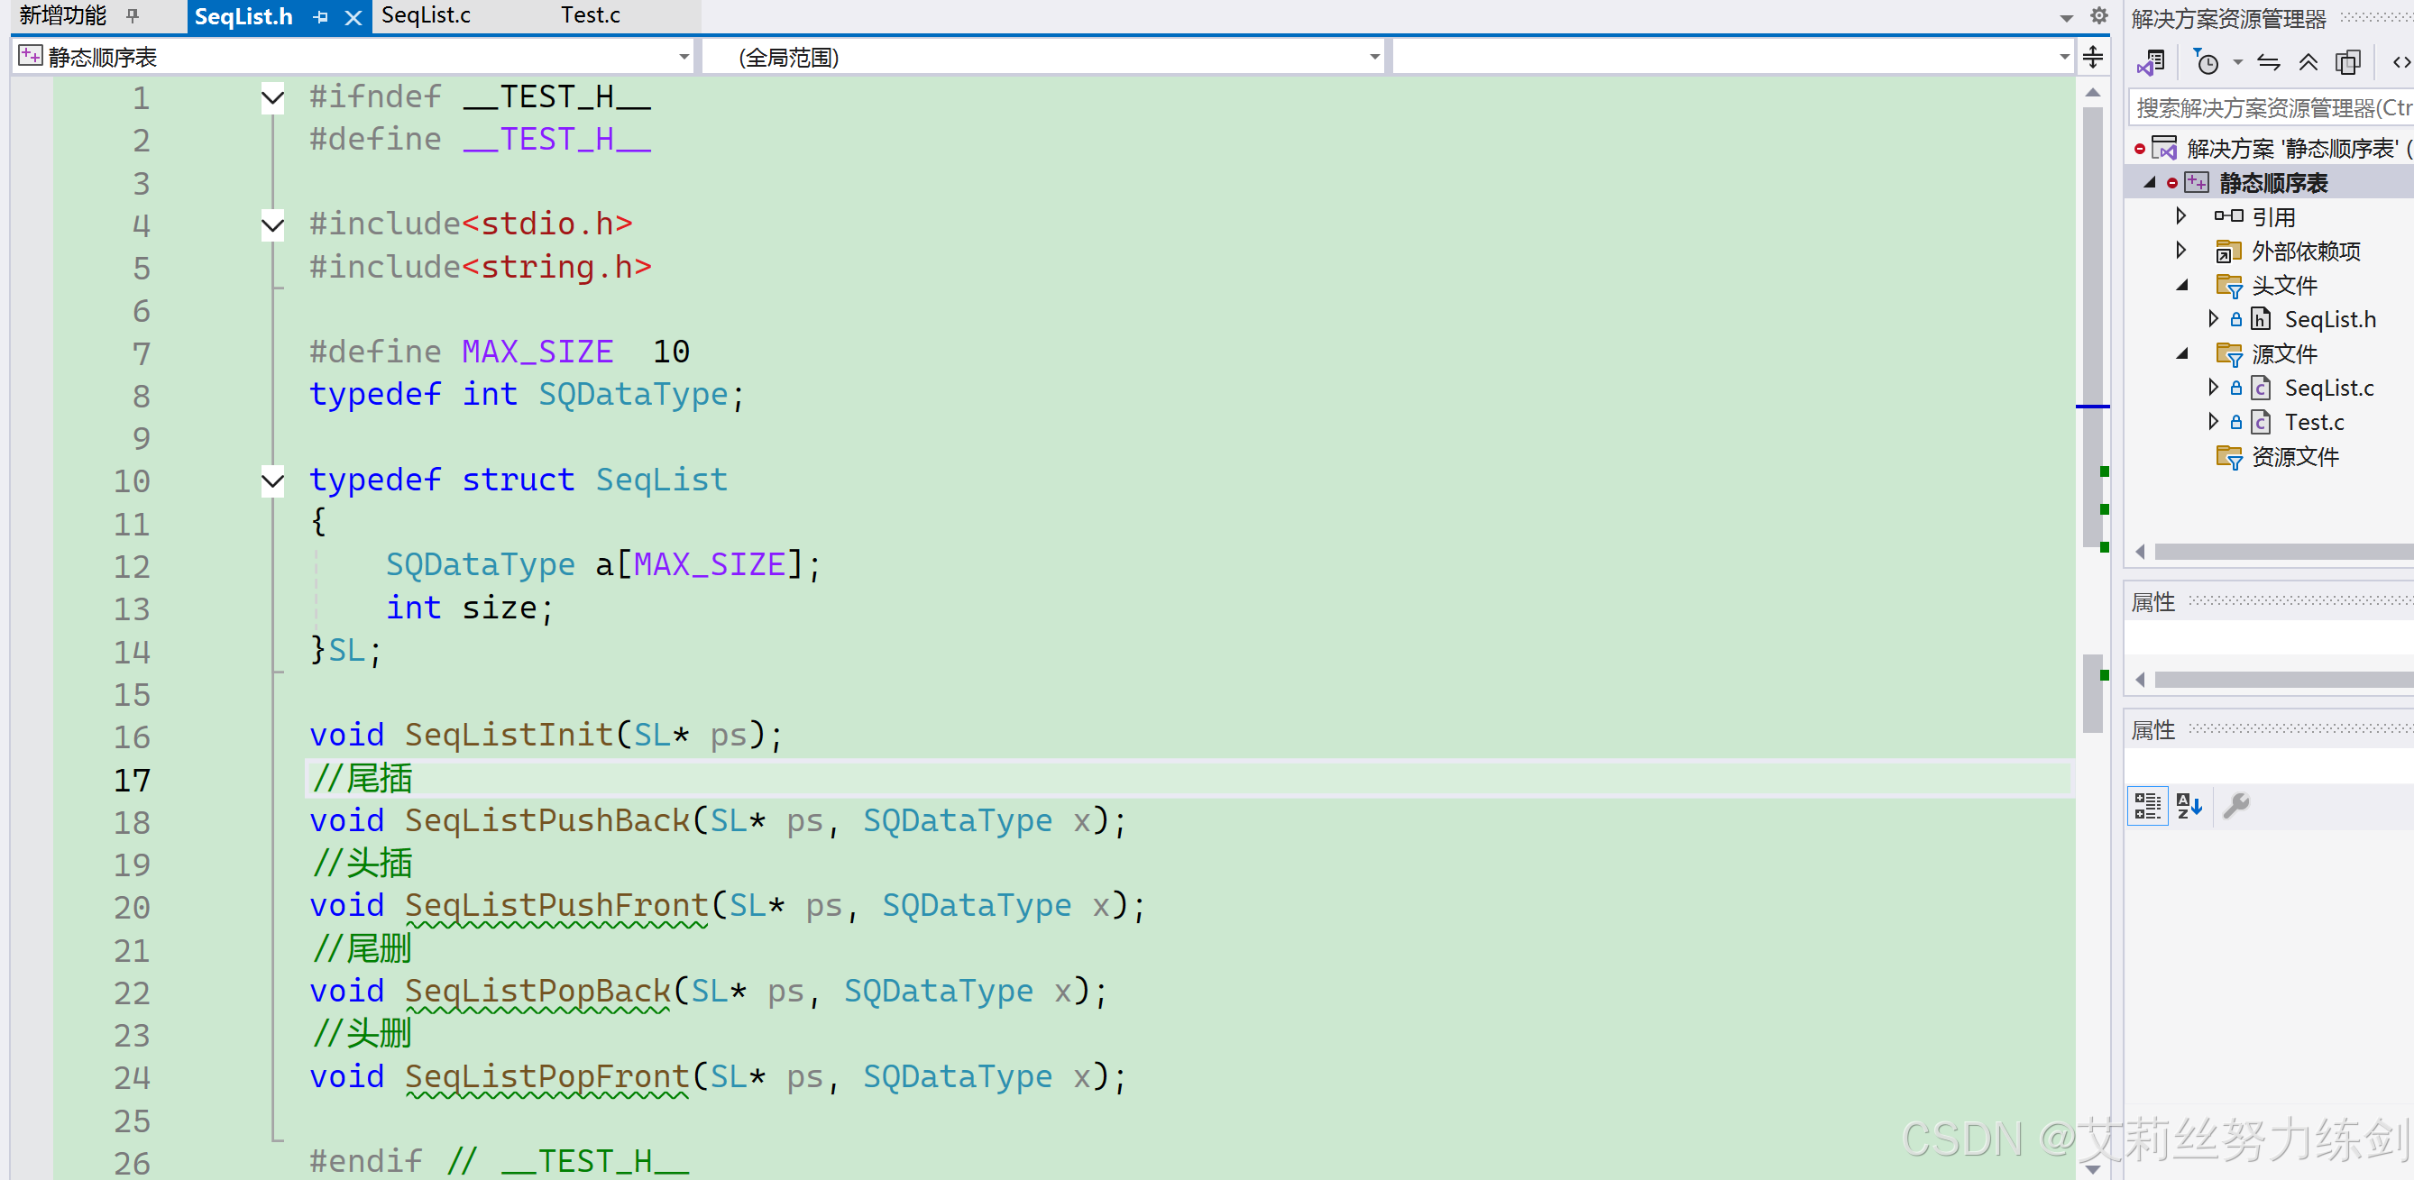Switch to the SeqList.c tab

pos(426,15)
